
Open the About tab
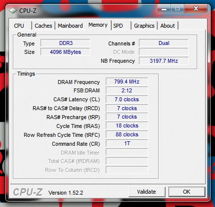(168, 26)
